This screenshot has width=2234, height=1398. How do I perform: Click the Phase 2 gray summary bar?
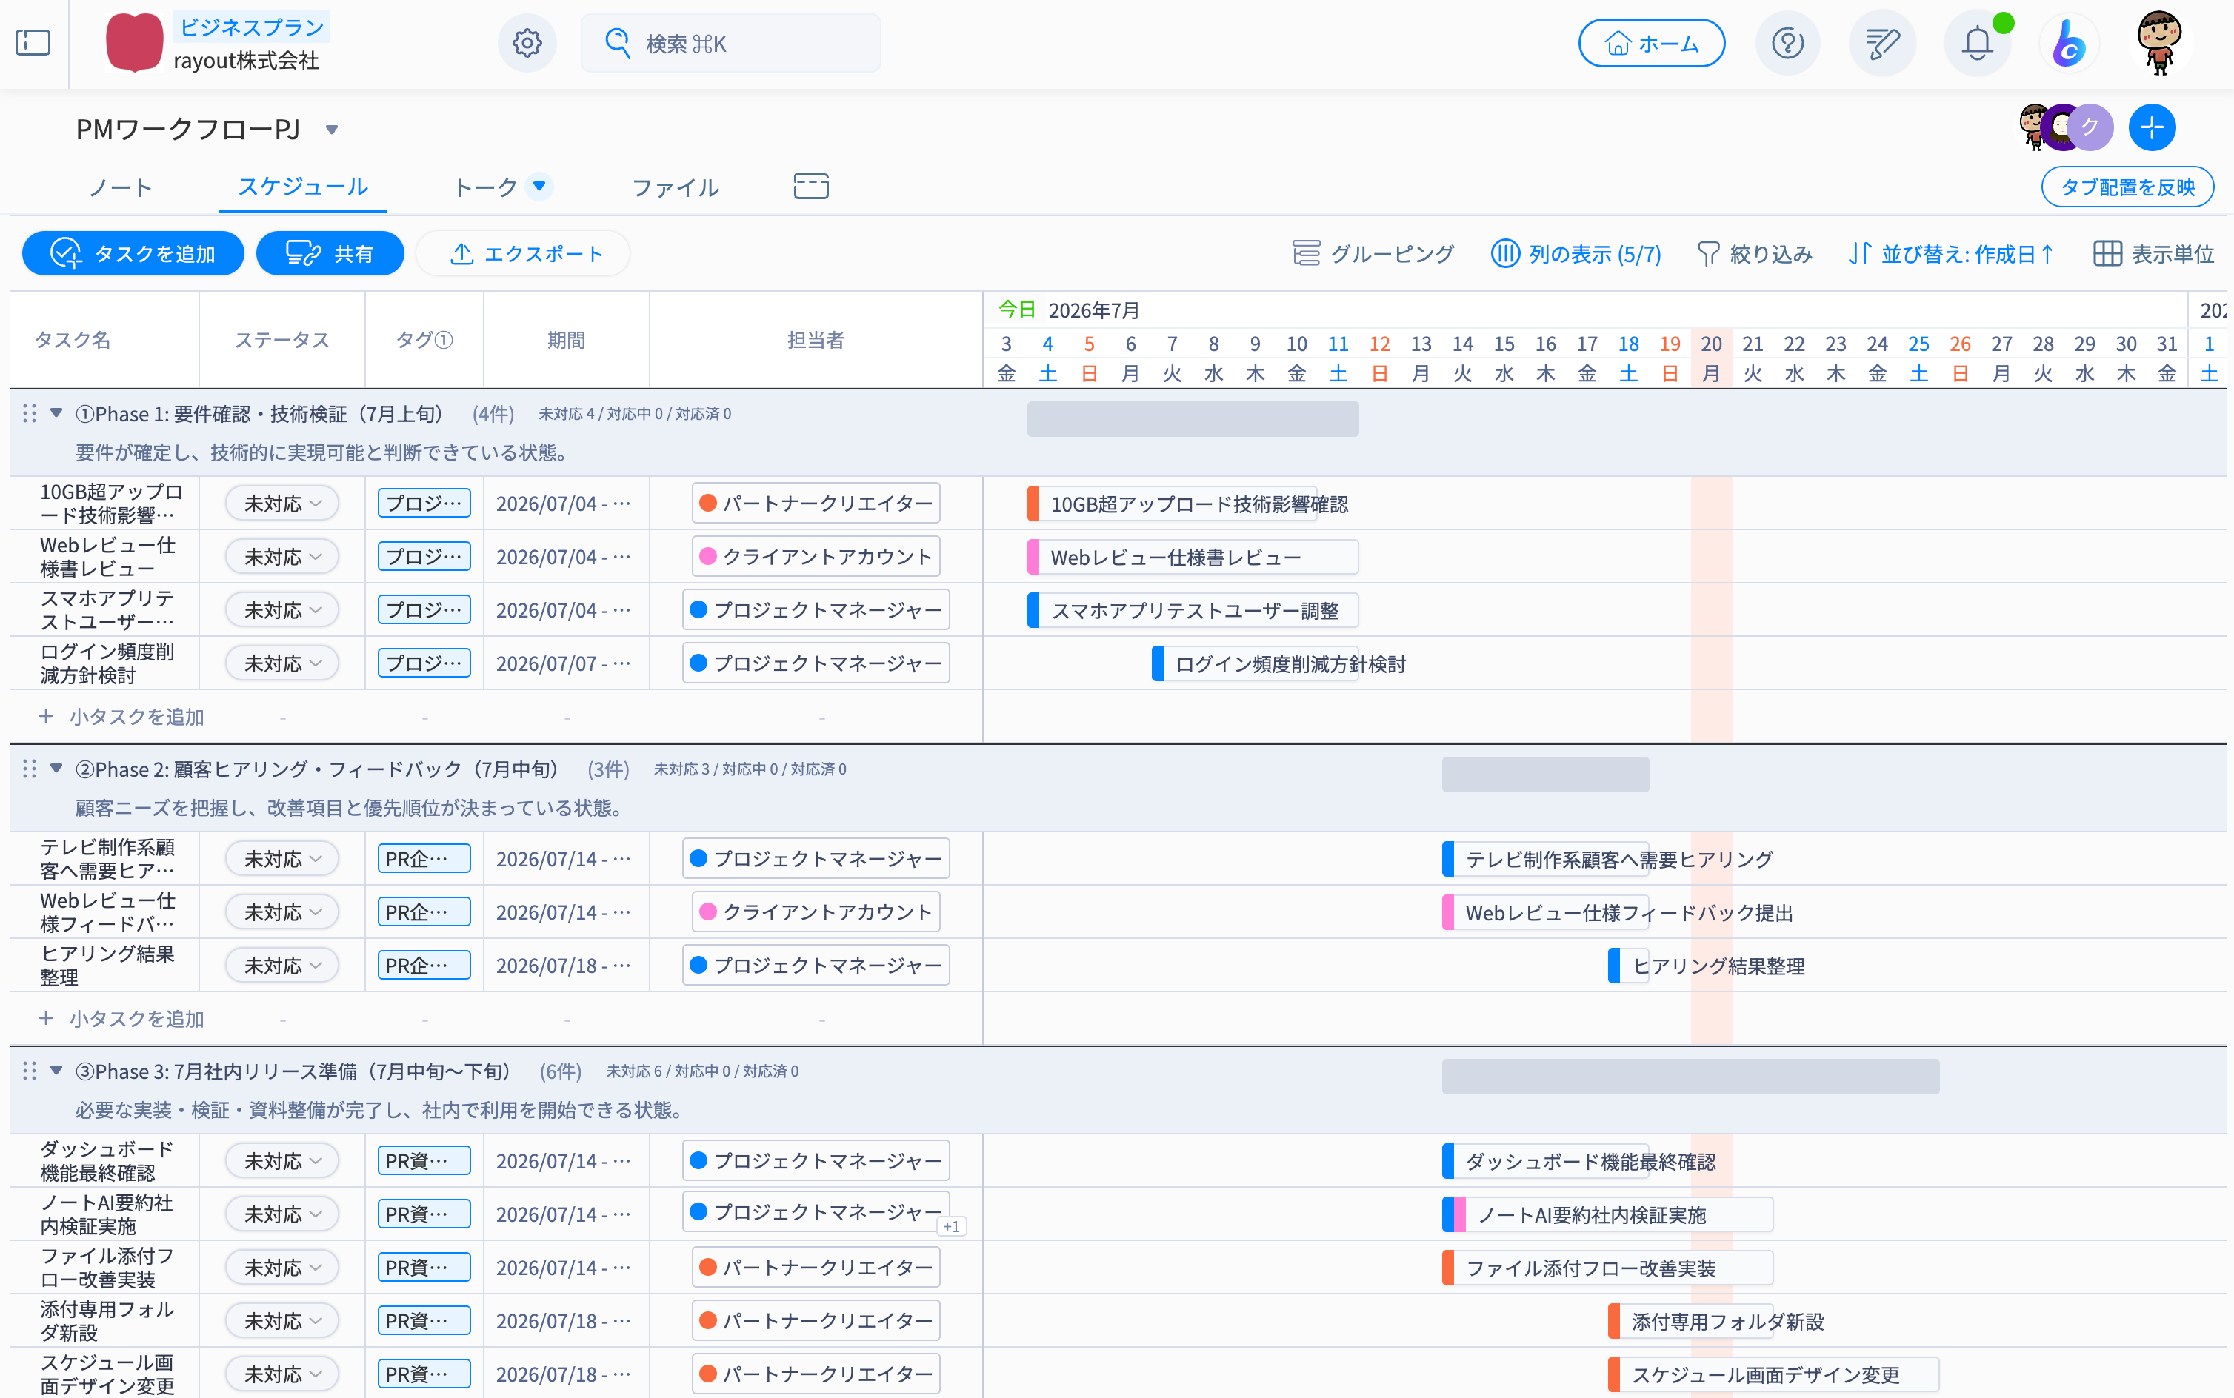tap(1545, 775)
